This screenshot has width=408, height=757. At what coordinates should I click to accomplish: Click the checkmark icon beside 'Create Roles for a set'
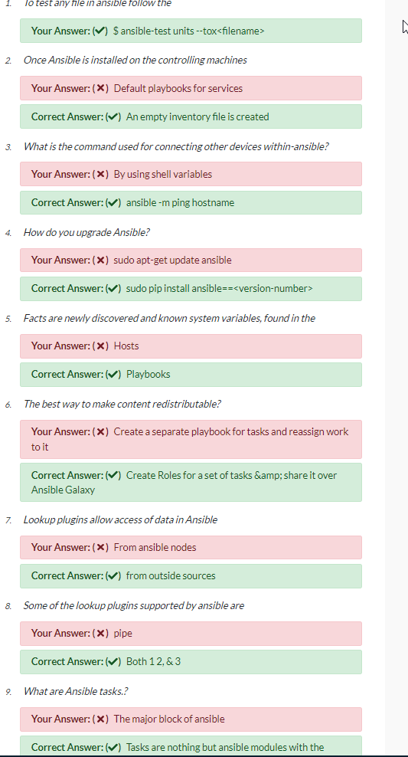click(113, 475)
